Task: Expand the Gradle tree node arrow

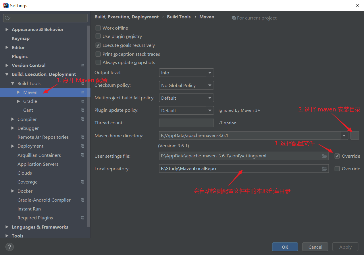Action: (x=19, y=101)
